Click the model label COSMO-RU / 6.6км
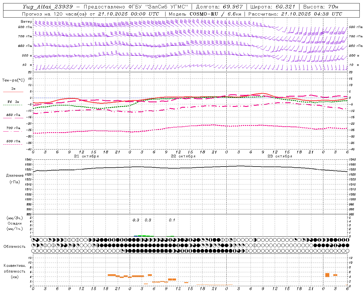Viewport: 364px width, 291px height. (x=215, y=14)
